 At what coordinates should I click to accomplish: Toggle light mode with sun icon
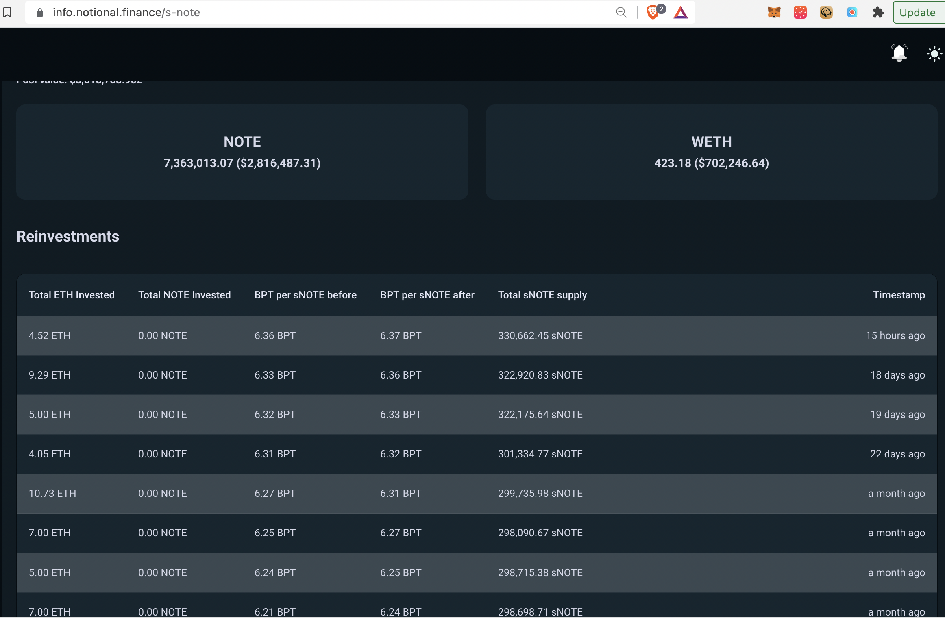click(934, 54)
